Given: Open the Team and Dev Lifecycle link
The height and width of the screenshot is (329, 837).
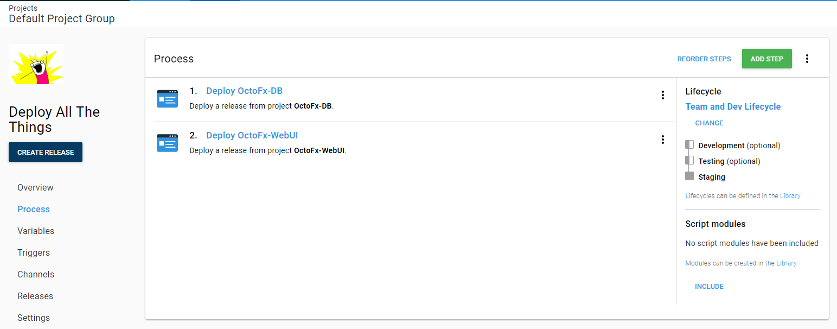Looking at the screenshot, I should tap(733, 106).
